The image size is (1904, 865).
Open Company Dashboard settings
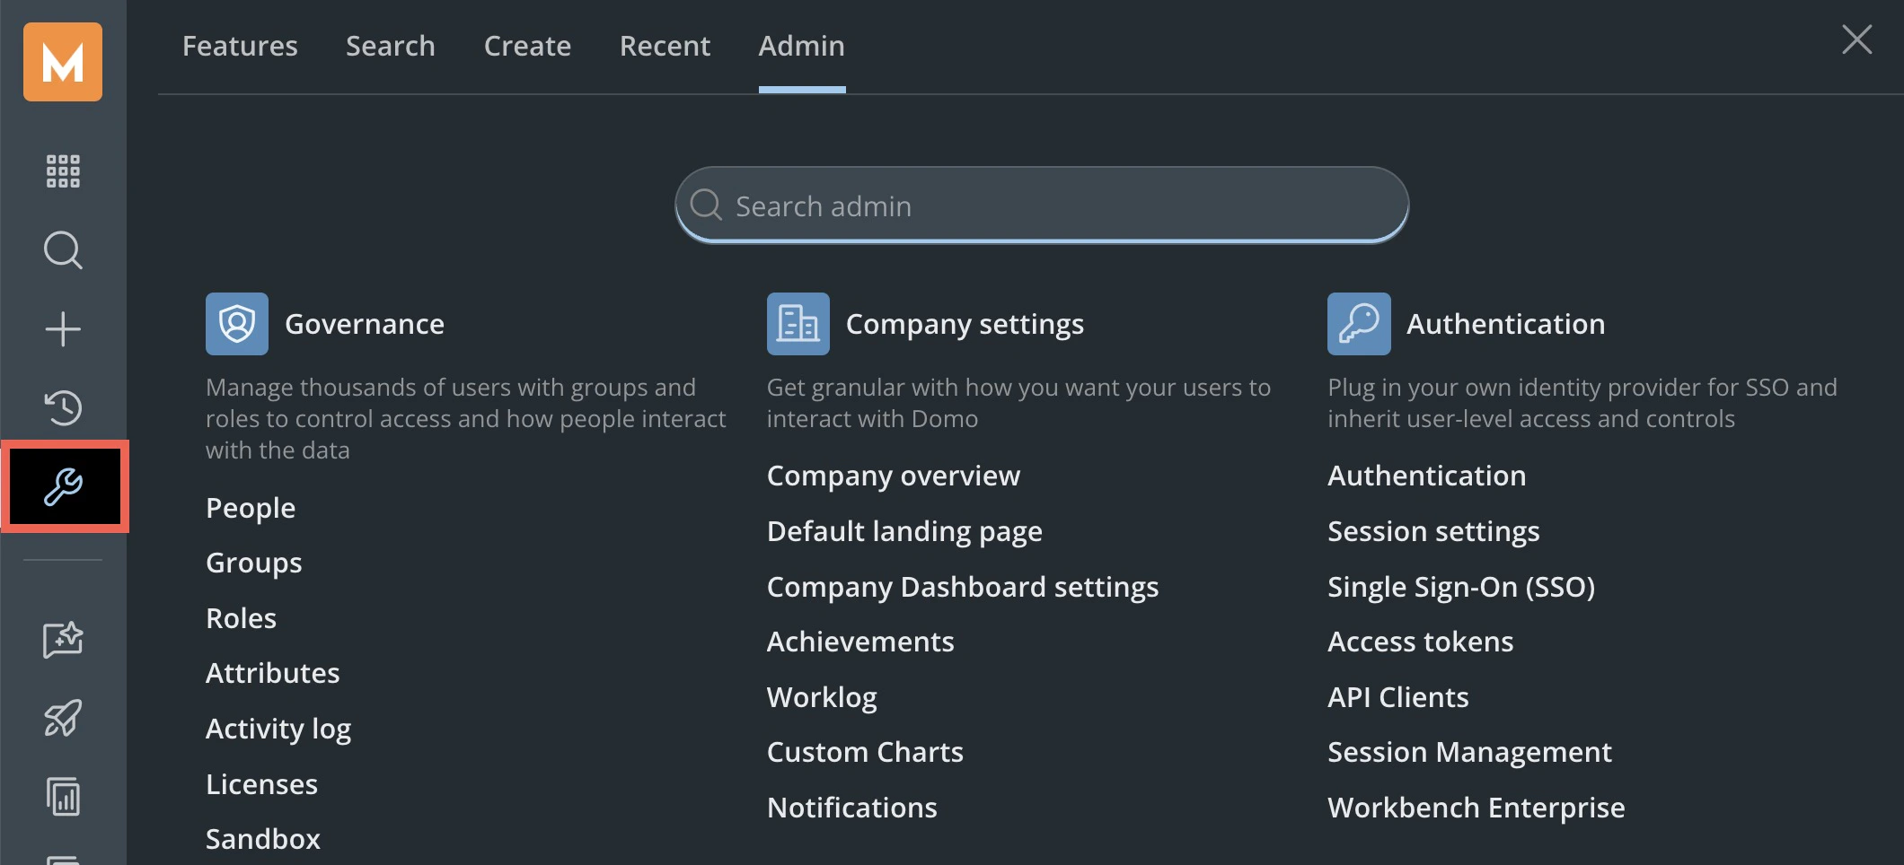coord(963,587)
